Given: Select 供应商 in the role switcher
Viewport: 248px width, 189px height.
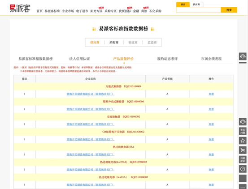Looking at the screenshot, I should (95, 42).
